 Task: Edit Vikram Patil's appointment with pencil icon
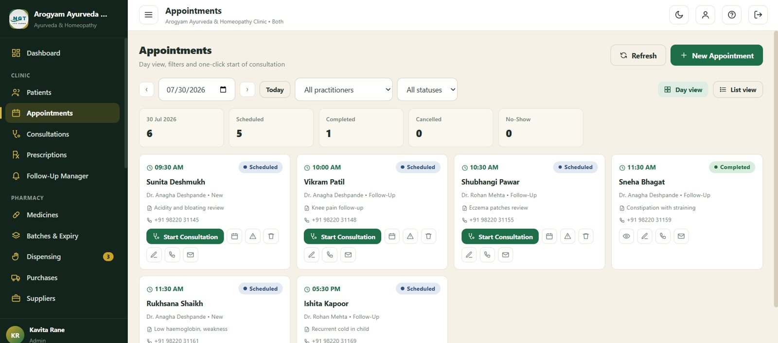312,255
